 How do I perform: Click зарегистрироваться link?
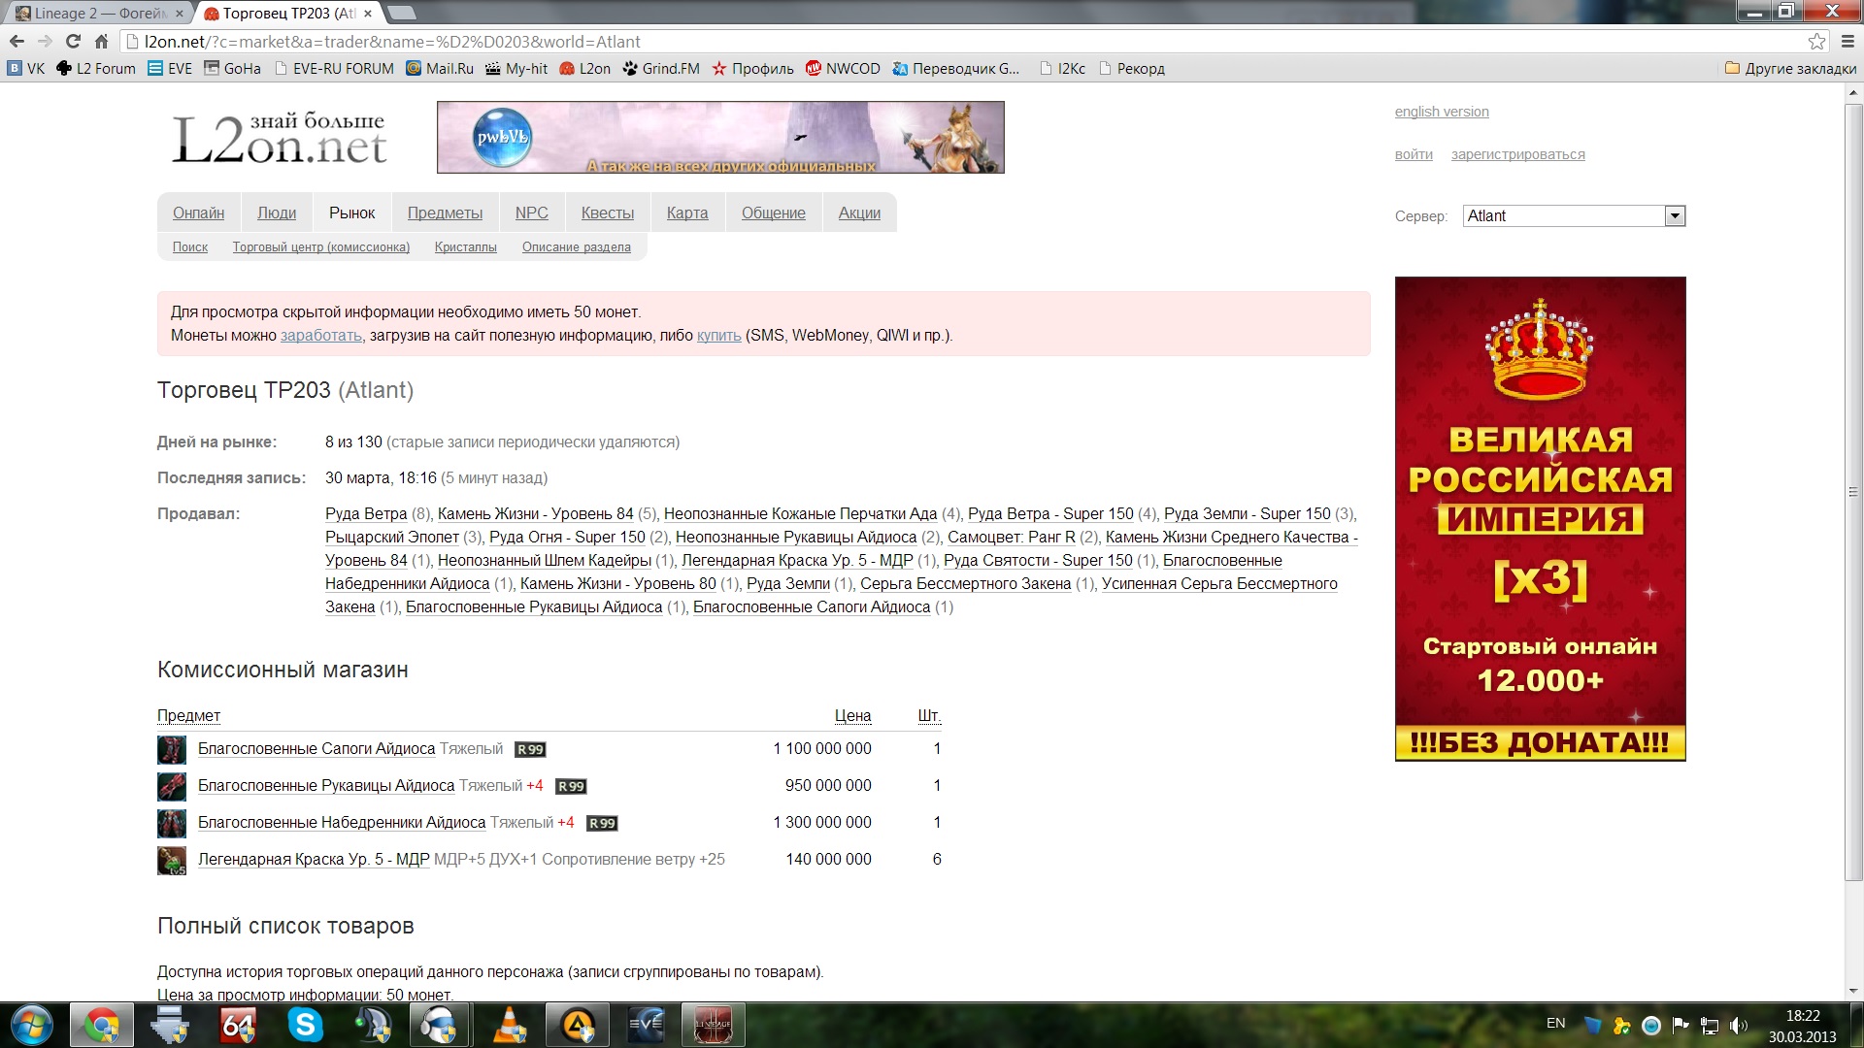tap(1518, 154)
